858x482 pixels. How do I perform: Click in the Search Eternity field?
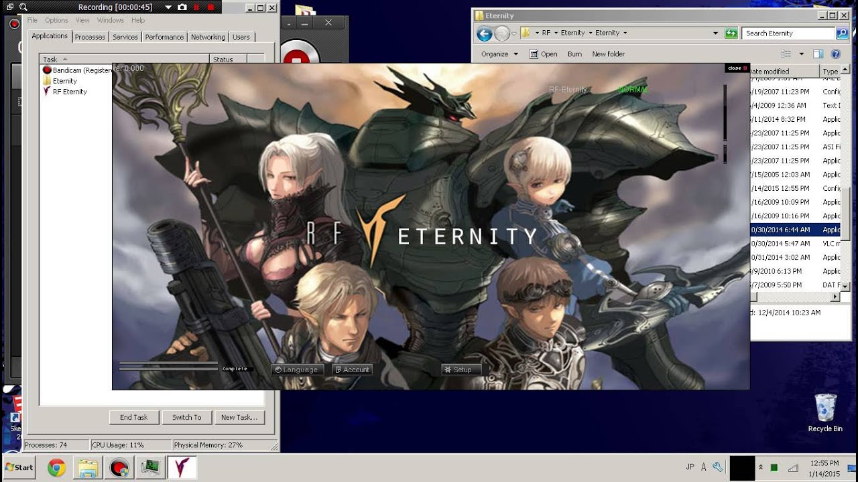pyautogui.click(x=789, y=33)
